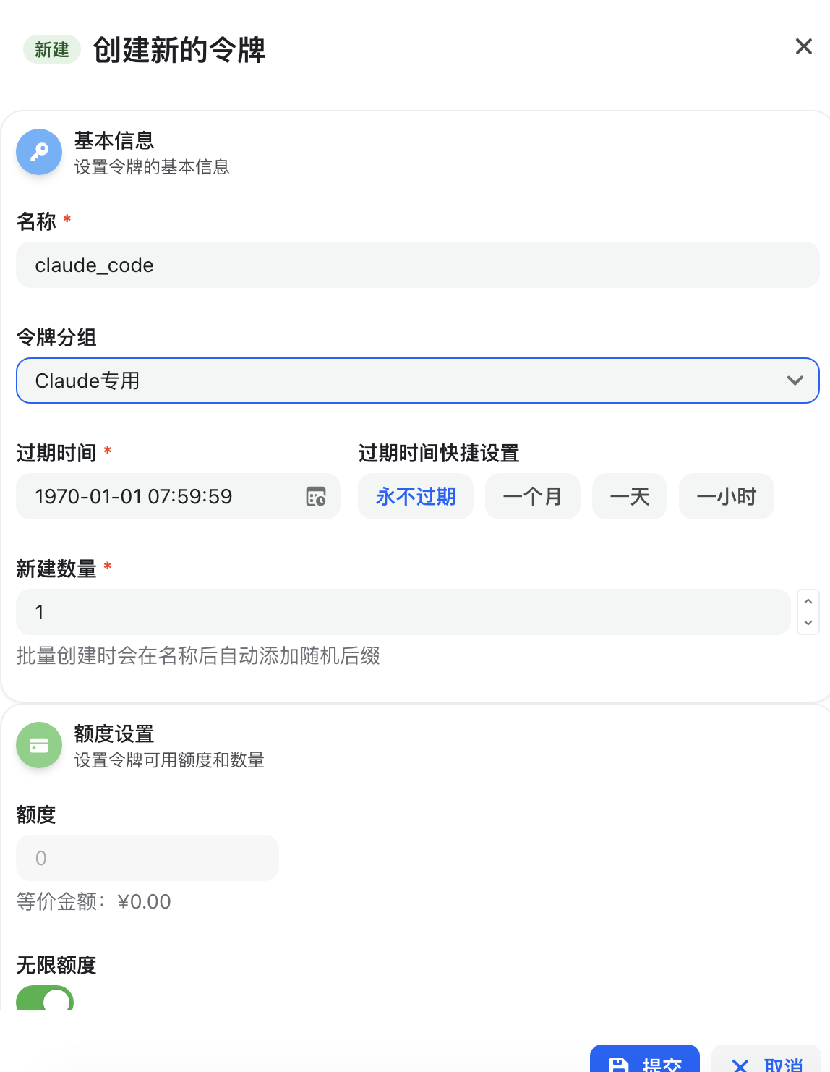This screenshot has height=1072, width=830.
Task: Disable the 无限额度 switch
Action: (x=44, y=1000)
